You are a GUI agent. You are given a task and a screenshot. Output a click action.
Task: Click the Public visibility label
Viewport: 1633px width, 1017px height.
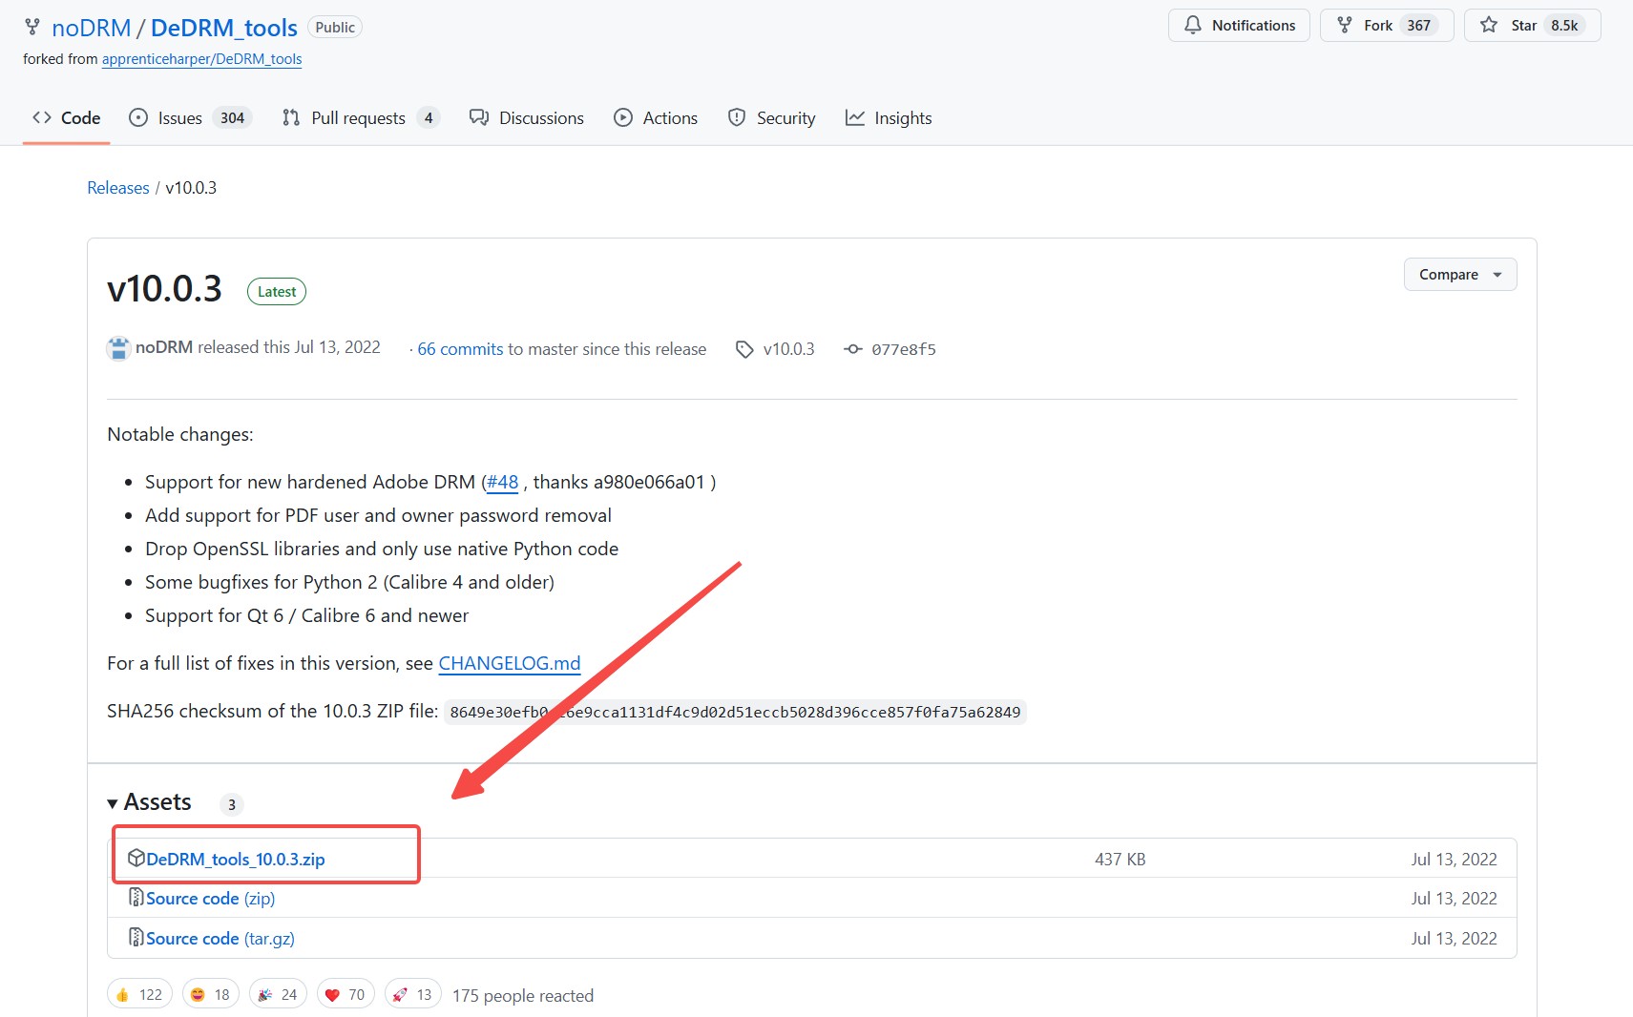pos(335,28)
